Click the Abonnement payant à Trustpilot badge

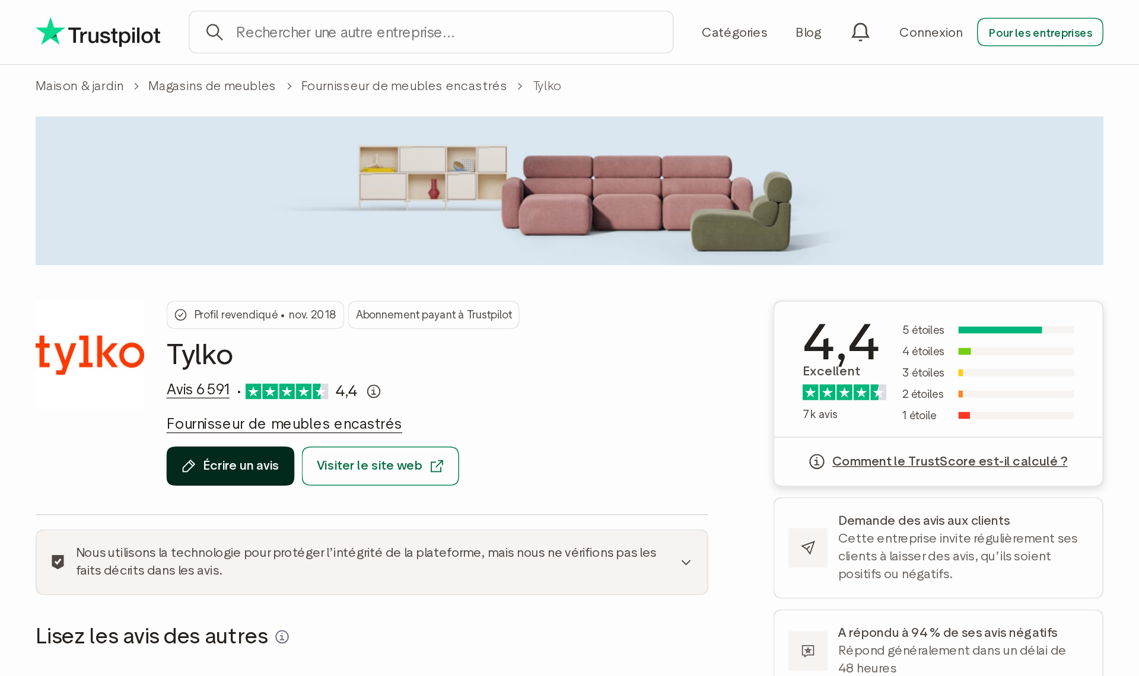coord(434,315)
